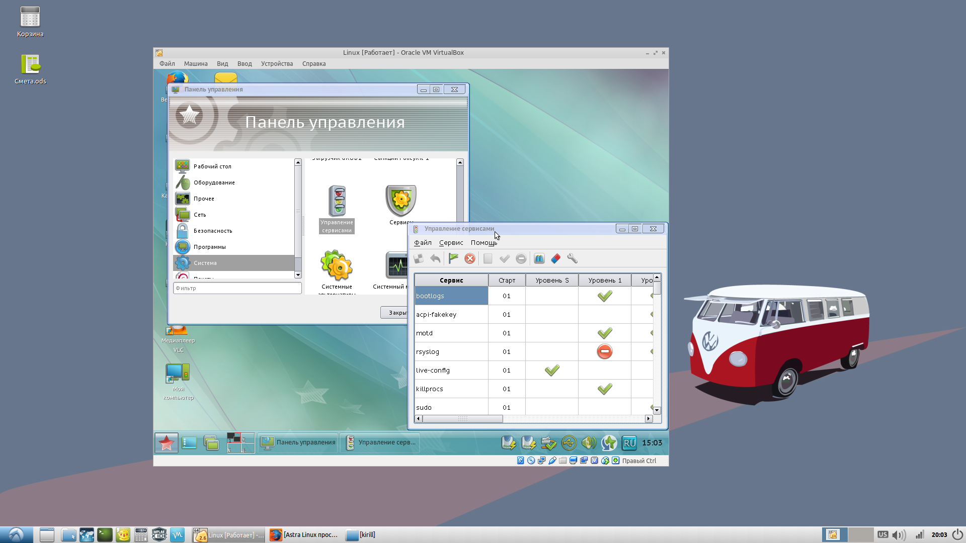Click service table scroll down arrow

coord(657,411)
